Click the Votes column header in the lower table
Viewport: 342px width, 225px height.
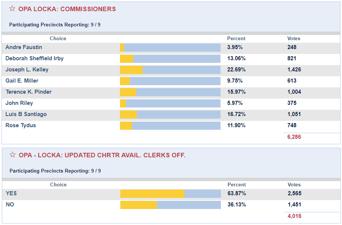[x=294, y=184]
